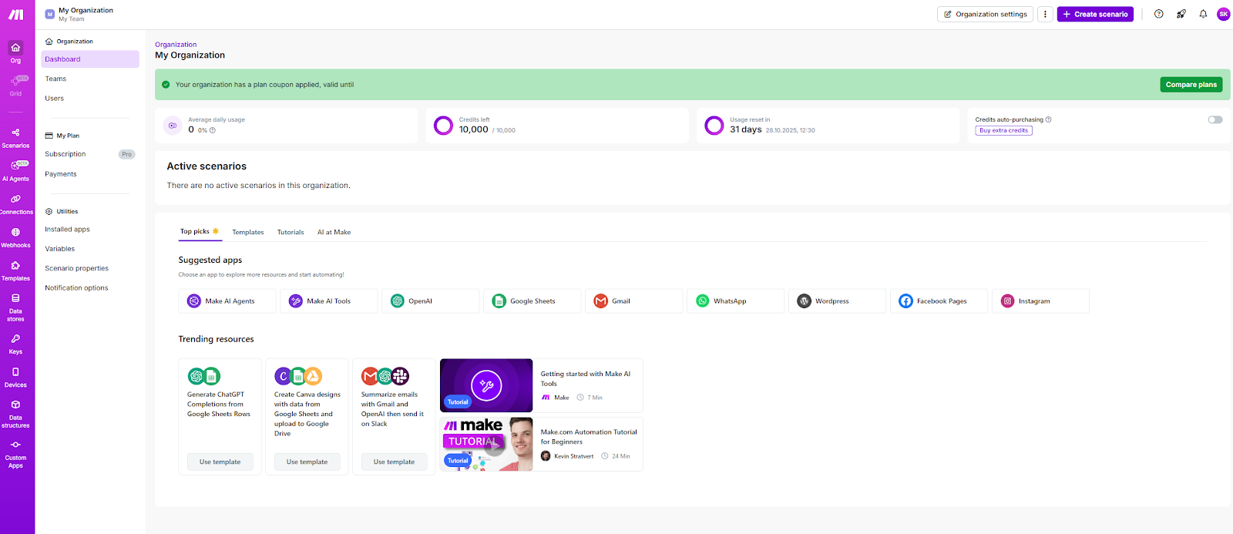Enable credits auto-purchasing toggle
Screen dimensions: 1233x534
coord(1215,119)
